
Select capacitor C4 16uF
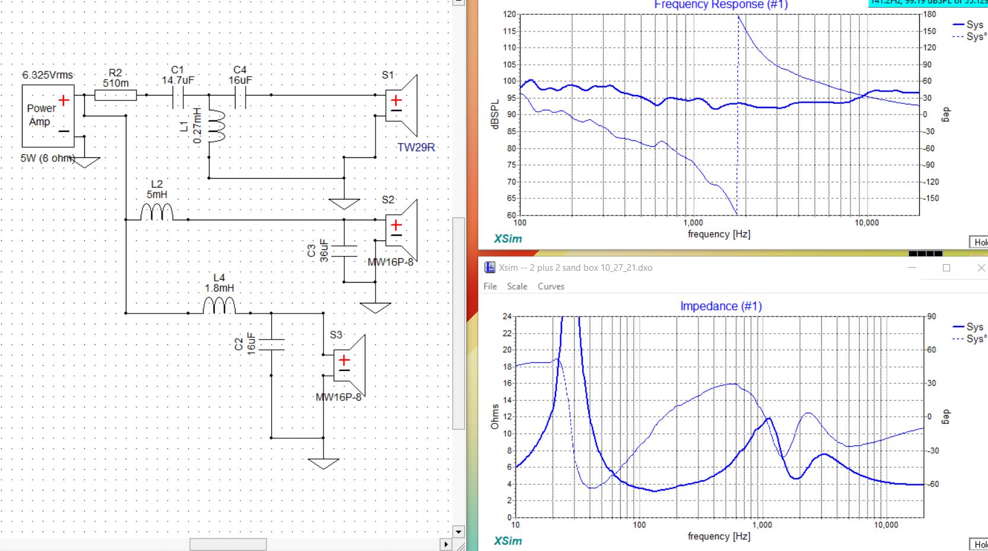coord(240,97)
